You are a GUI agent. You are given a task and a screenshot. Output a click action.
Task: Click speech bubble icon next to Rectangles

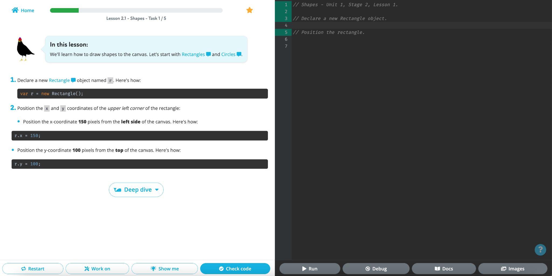click(208, 54)
